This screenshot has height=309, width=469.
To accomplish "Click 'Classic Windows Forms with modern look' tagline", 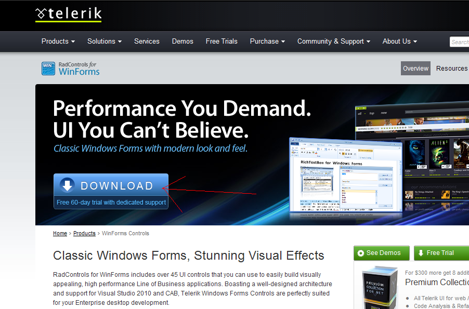I will click(x=150, y=148).
